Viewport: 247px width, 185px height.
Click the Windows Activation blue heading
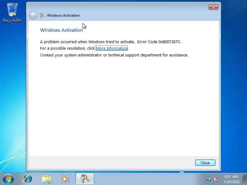(x=61, y=30)
